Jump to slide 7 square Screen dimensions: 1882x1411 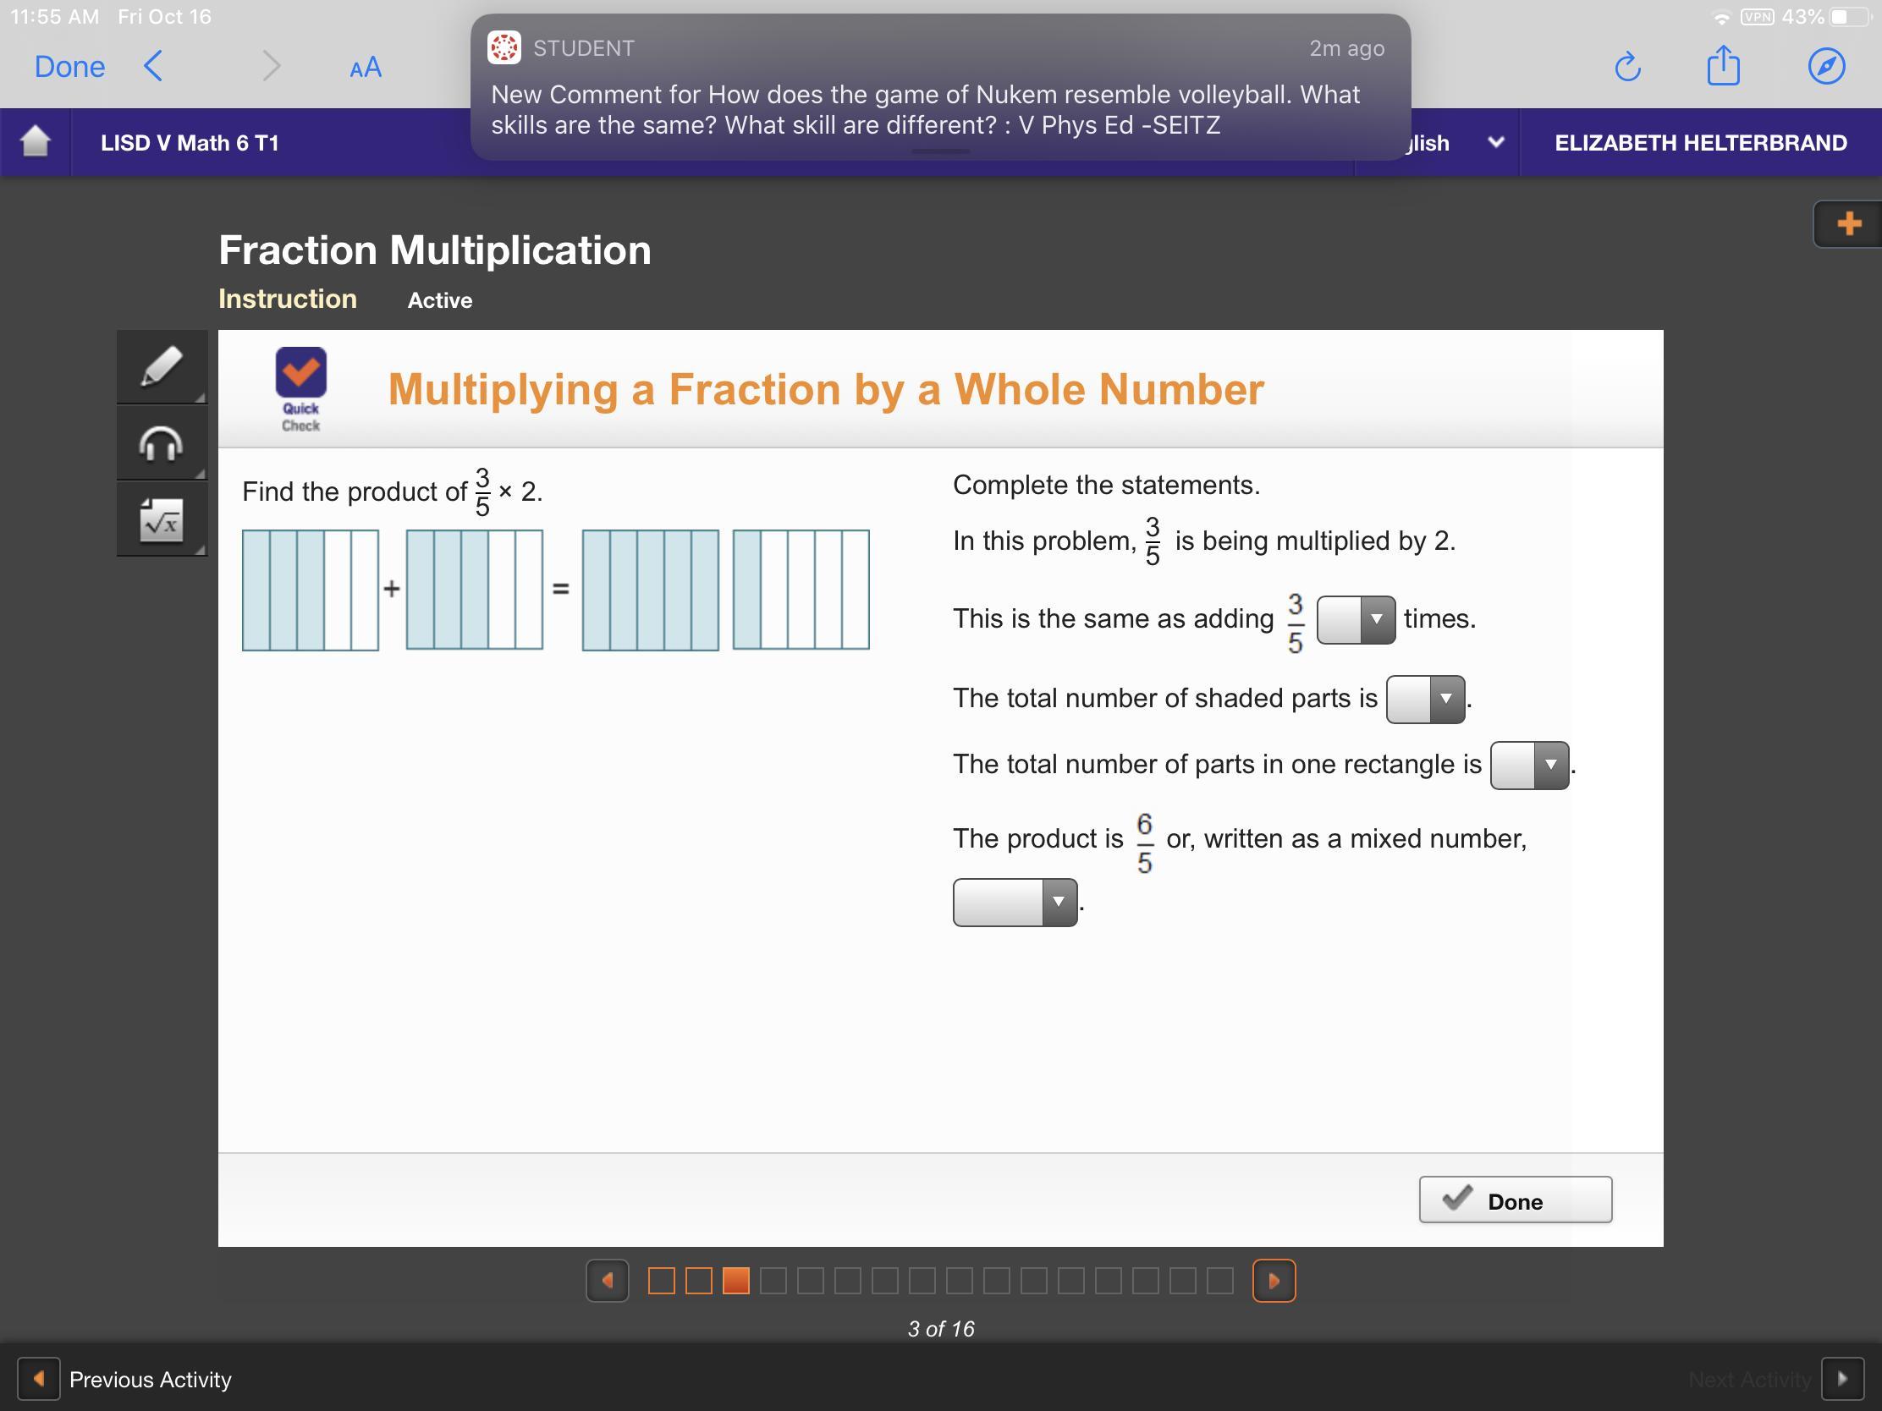click(885, 1281)
